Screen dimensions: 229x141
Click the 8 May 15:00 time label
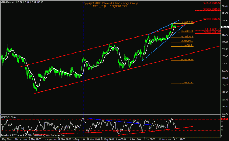coord(35,140)
